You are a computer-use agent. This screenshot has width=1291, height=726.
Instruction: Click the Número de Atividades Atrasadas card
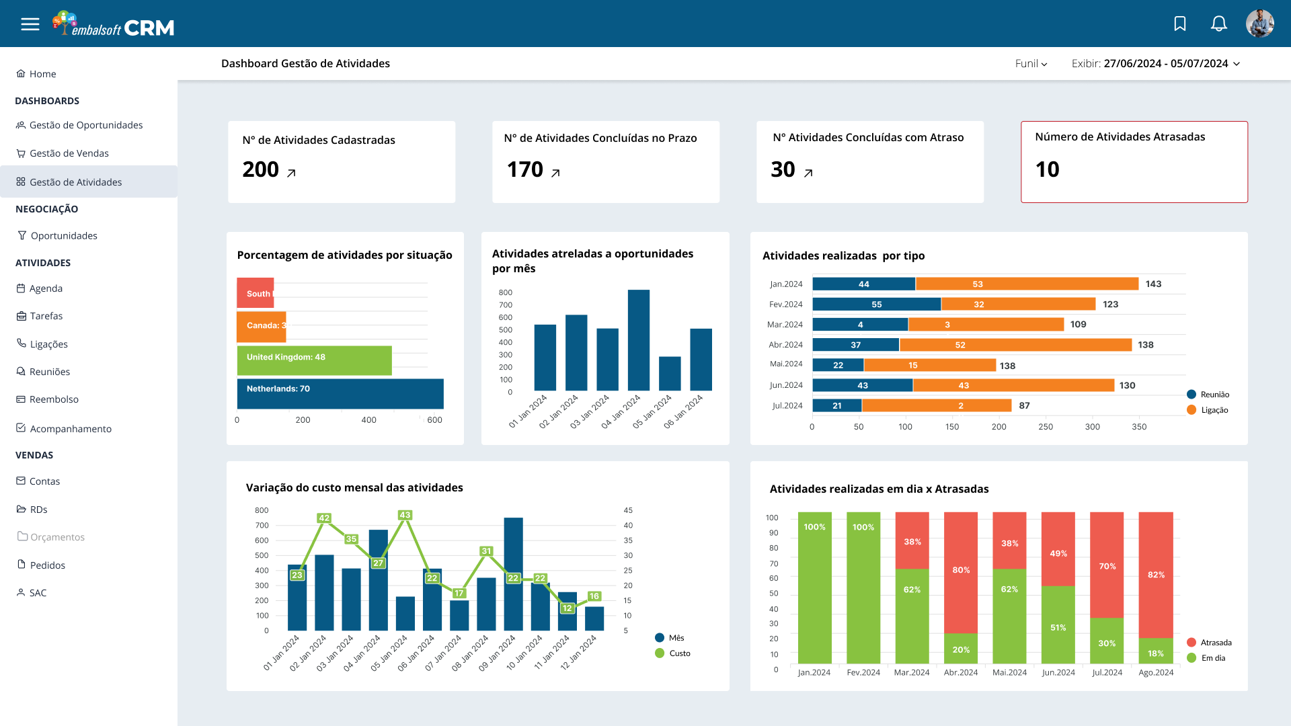coord(1134,162)
